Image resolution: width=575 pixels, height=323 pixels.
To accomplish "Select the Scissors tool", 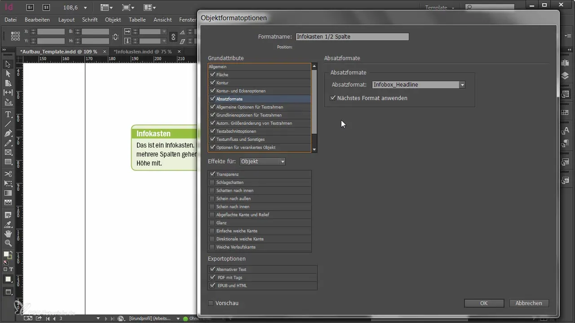I will coord(8,174).
